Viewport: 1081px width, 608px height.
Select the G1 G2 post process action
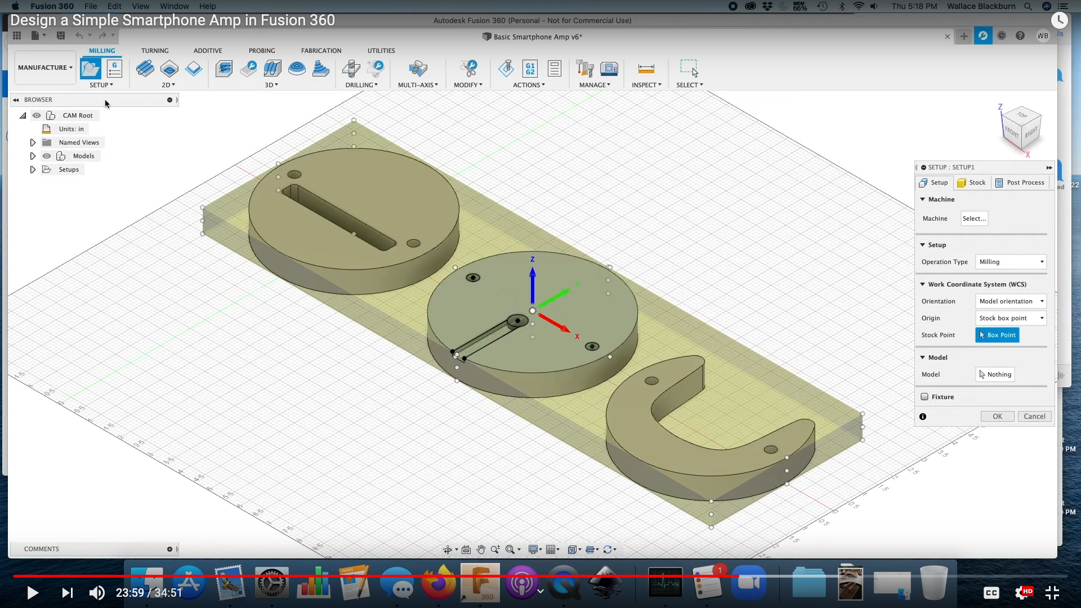pos(530,68)
